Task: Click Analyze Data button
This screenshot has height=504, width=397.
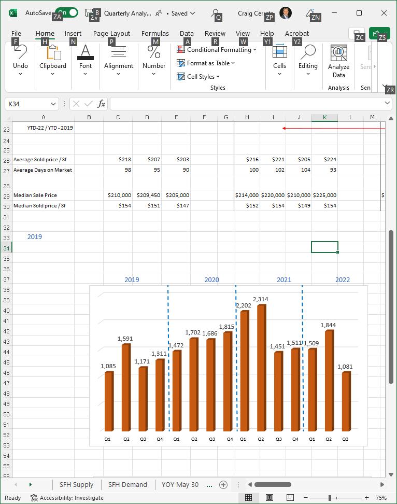Action: [338, 62]
